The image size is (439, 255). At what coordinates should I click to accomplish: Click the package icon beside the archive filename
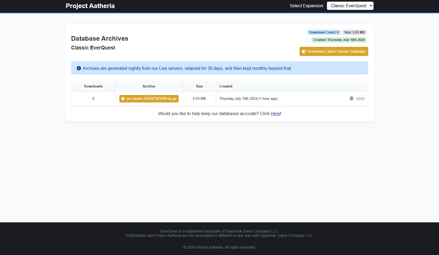123,99
